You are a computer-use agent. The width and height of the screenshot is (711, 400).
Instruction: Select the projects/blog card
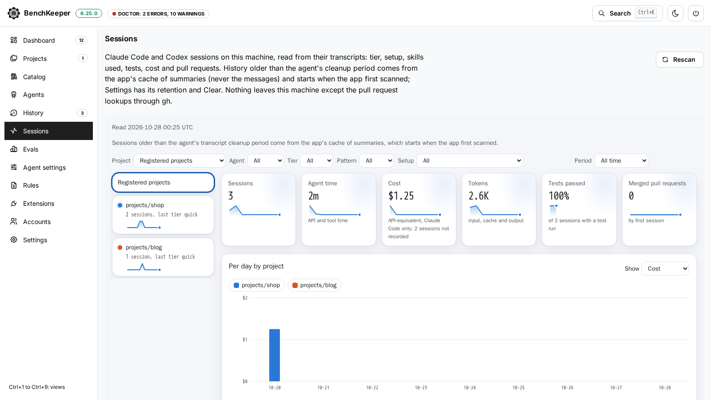pyautogui.click(x=163, y=257)
